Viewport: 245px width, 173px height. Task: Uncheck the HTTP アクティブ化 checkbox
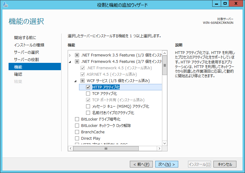pyautogui.click(x=88, y=87)
